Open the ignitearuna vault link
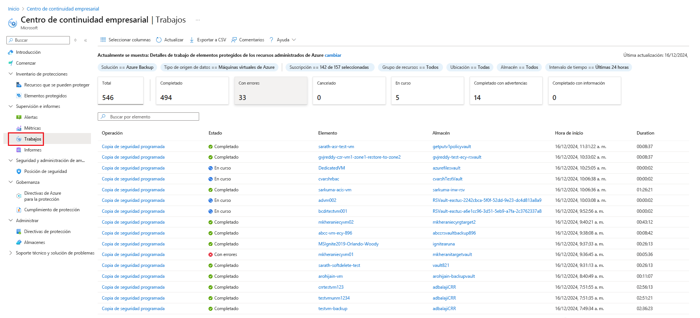Image resolution: width=700 pixels, height=318 pixels. click(x=443, y=244)
